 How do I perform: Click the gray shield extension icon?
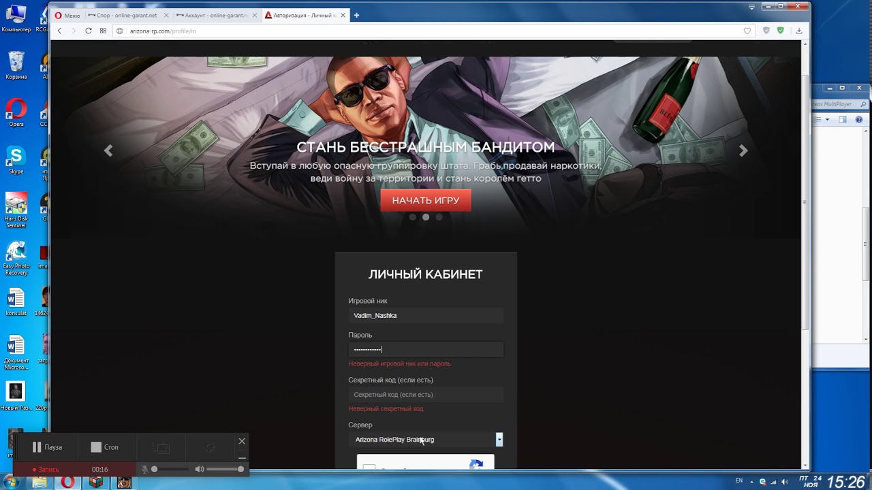point(766,31)
